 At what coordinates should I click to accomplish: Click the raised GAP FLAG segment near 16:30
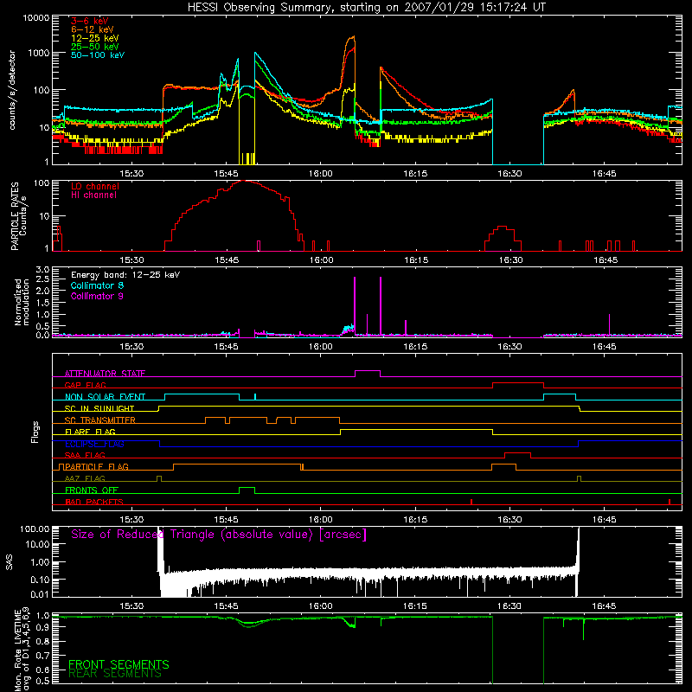(518, 383)
